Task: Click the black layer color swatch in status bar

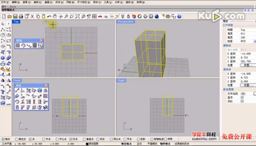Action: [x=87, y=144]
